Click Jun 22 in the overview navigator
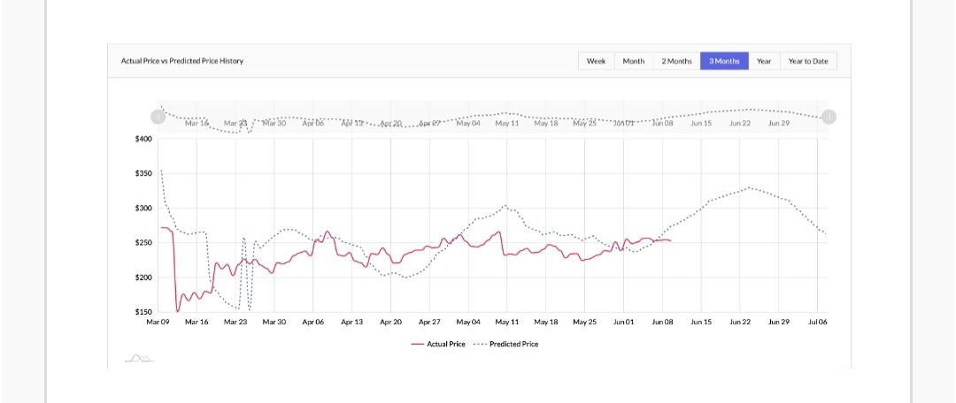Image resolution: width=956 pixels, height=403 pixels. 739,123
